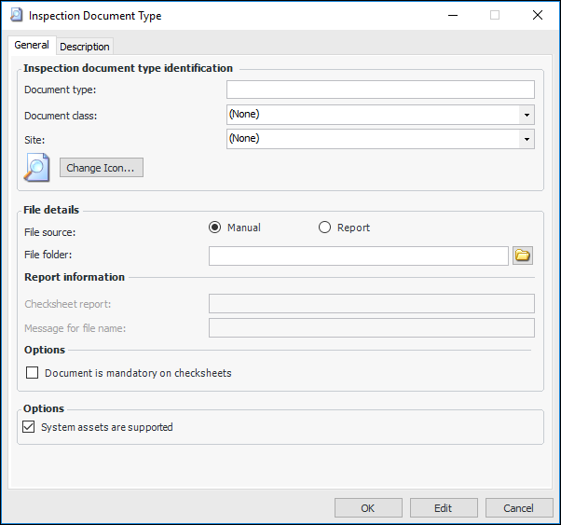Select the Report file source option
This screenshot has width=561, height=525.
pyautogui.click(x=325, y=228)
